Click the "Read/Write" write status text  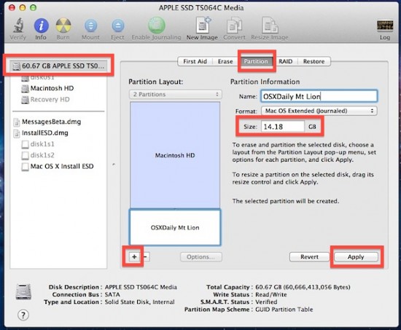pos(271,295)
